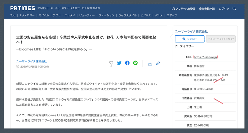The image size is (248, 133).
Task: Open the アプリ category
Action: pyautogui.click(x=57, y=15)
